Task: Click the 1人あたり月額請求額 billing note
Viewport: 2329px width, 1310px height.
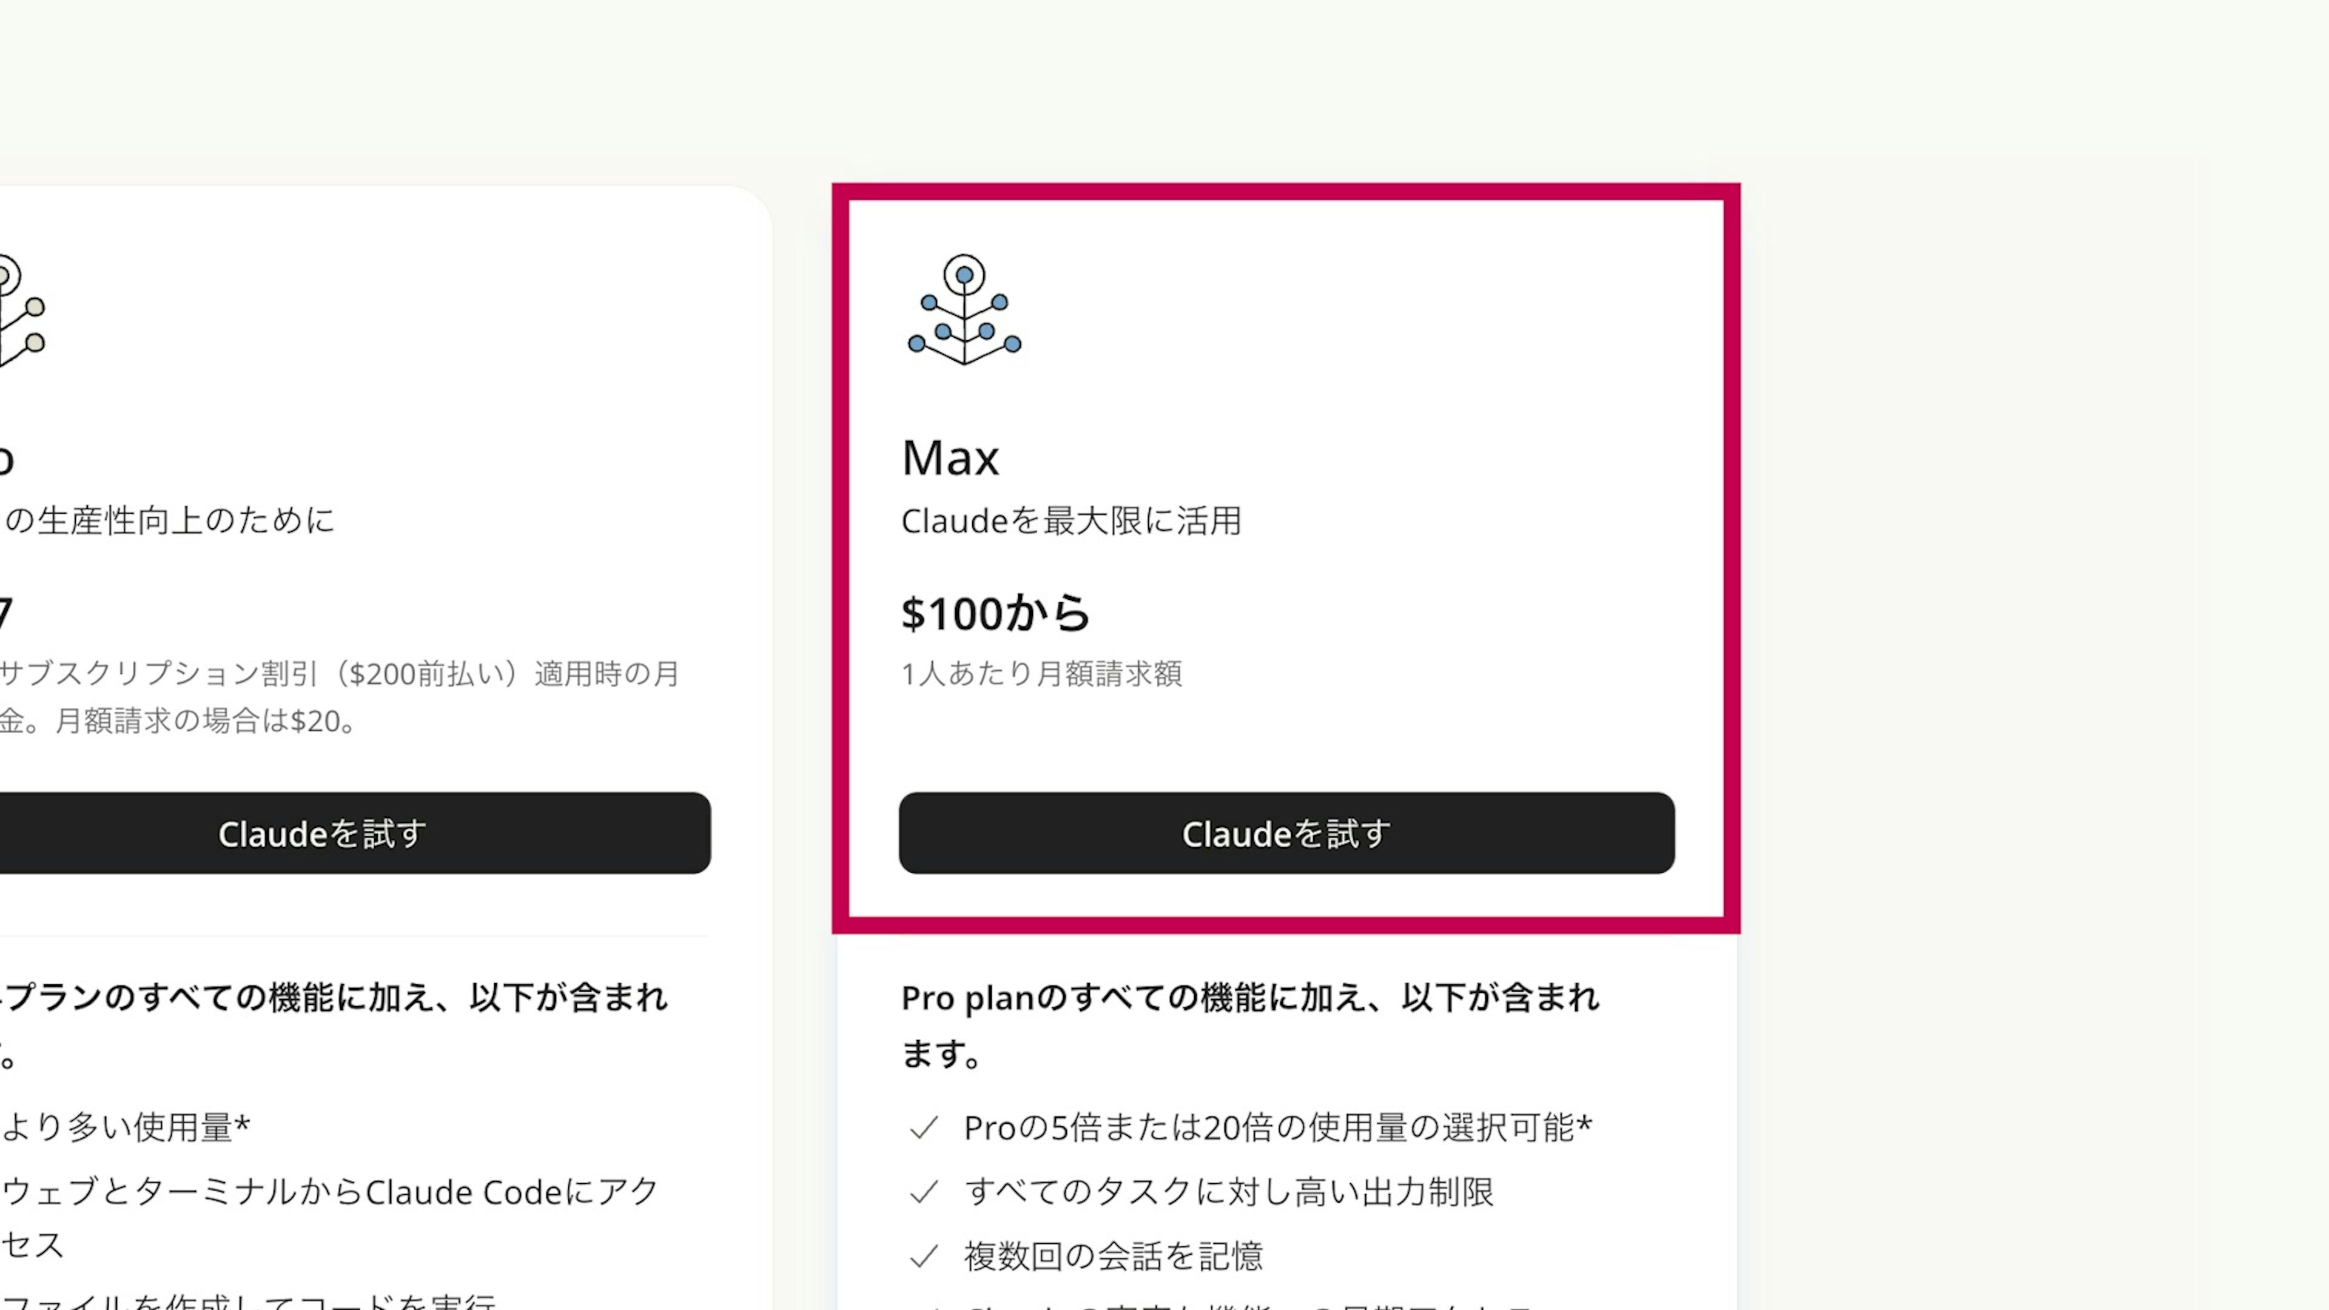Action: (1041, 674)
